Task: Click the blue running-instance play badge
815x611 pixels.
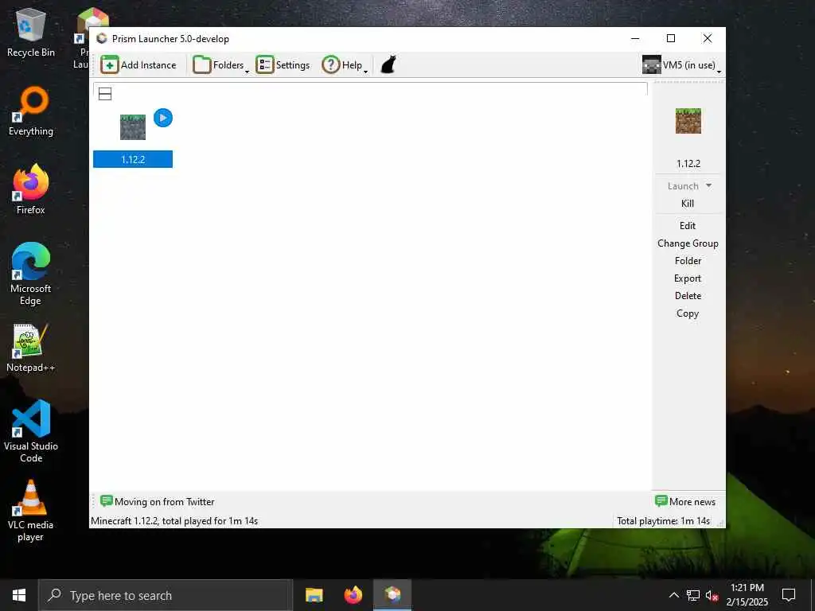Action: 163,118
